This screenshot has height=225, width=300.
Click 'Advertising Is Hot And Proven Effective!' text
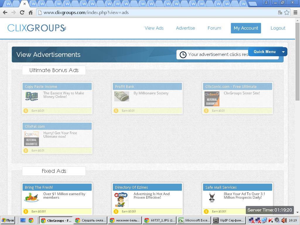click(151, 196)
